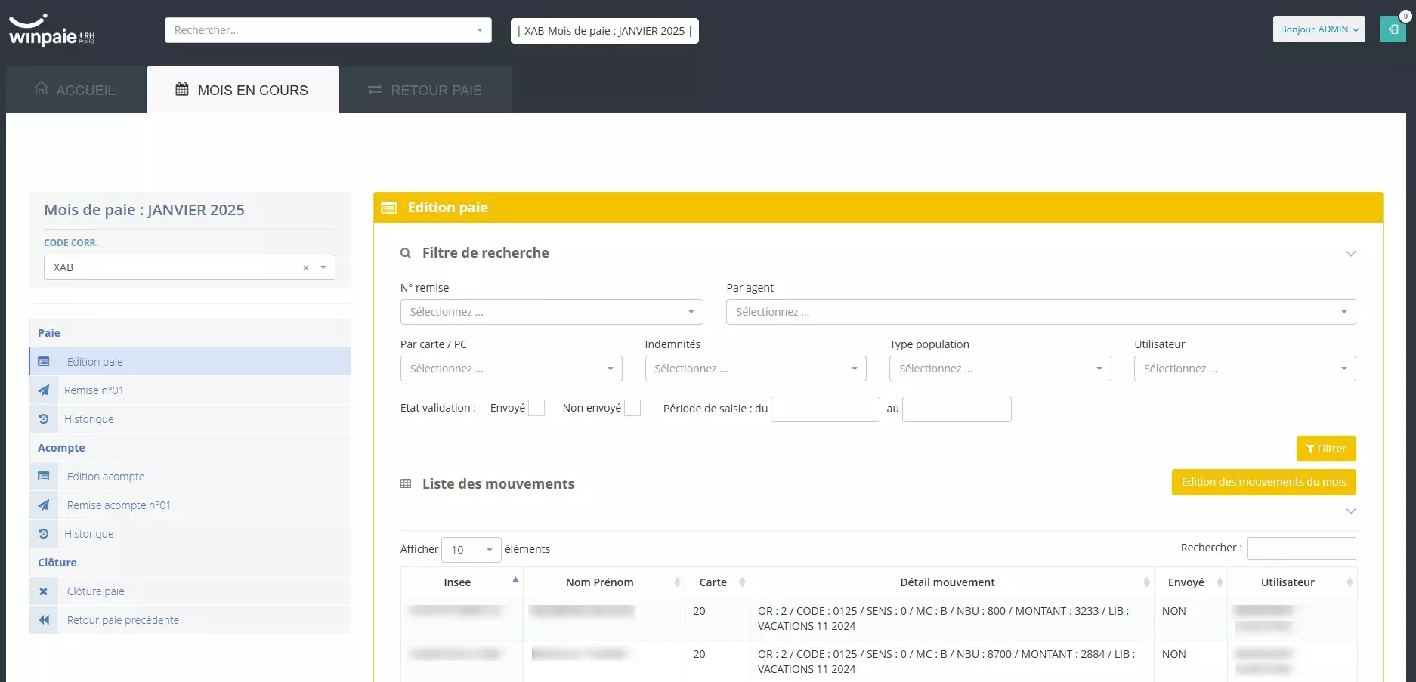Viewport: 1416px width, 682px height.
Task: Click the Edition acompte card icon
Action: click(x=44, y=477)
